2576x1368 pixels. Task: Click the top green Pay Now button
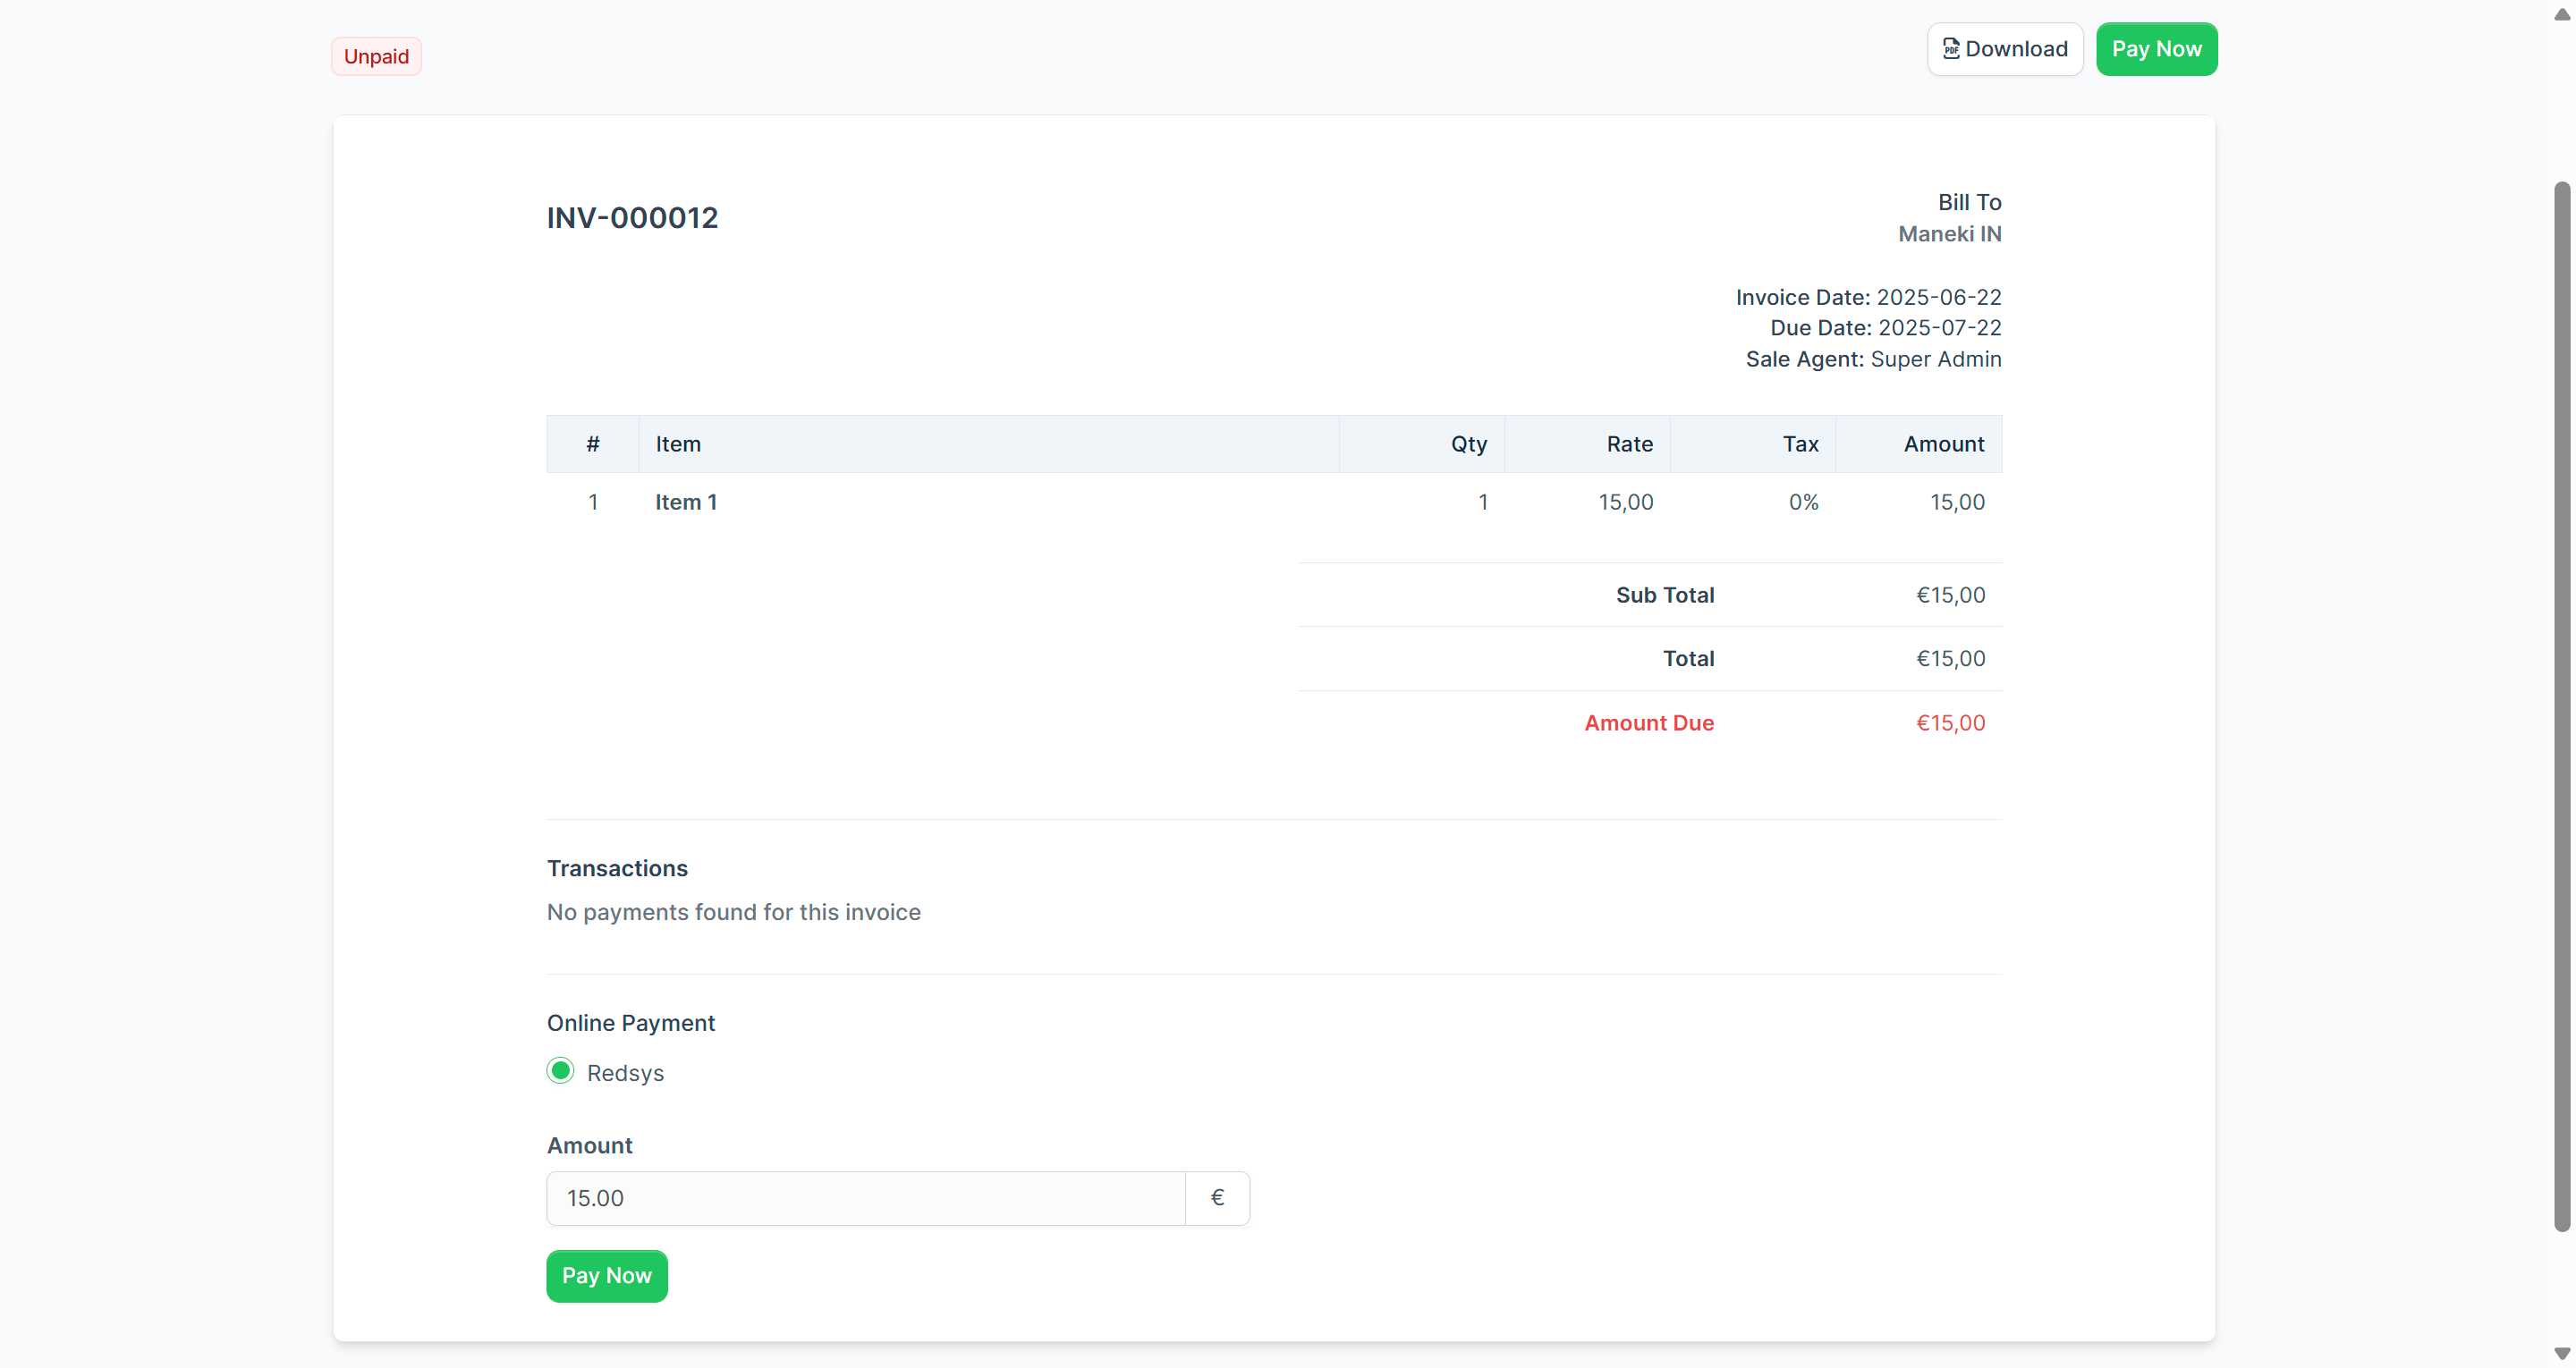tap(2155, 49)
